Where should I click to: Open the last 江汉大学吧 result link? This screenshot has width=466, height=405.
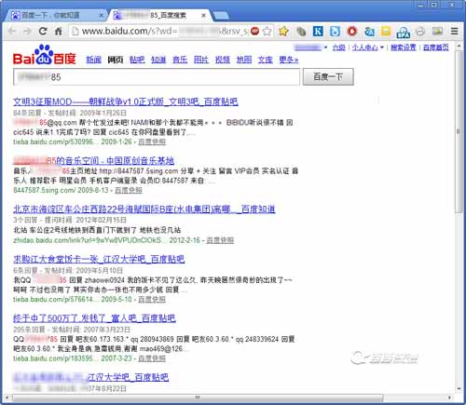coord(90,377)
